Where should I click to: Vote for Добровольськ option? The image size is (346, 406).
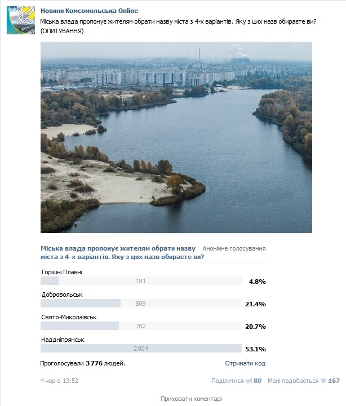tap(62, 295)
